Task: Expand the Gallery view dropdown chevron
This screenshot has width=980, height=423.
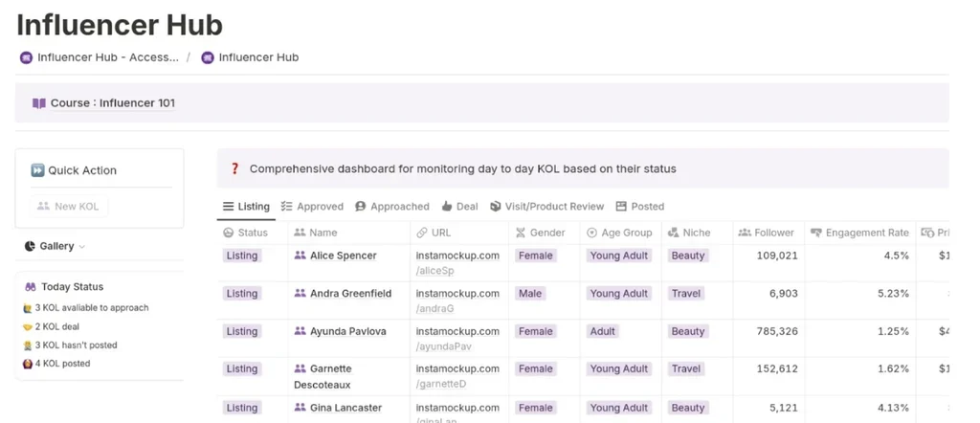Action: 82,247
